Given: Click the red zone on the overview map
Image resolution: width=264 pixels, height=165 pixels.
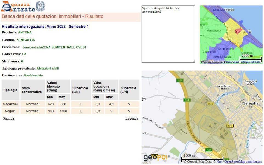Looking at the screenshot, I should pyautogui.click(x=238, y=31).
